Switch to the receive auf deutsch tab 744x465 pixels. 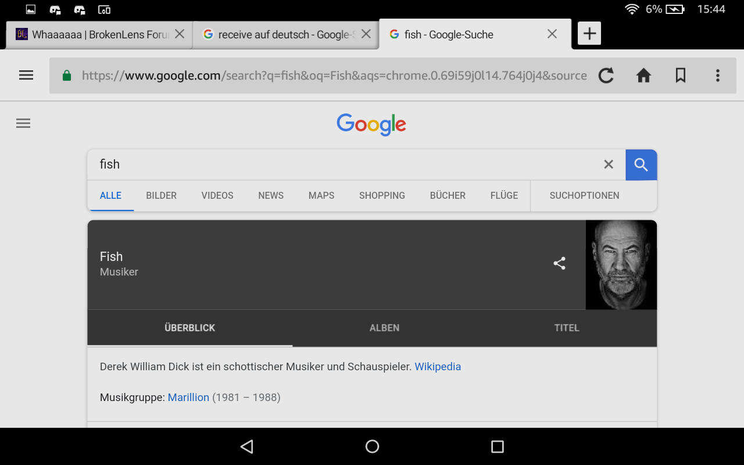pyautogui.click(x=279, y=34)
